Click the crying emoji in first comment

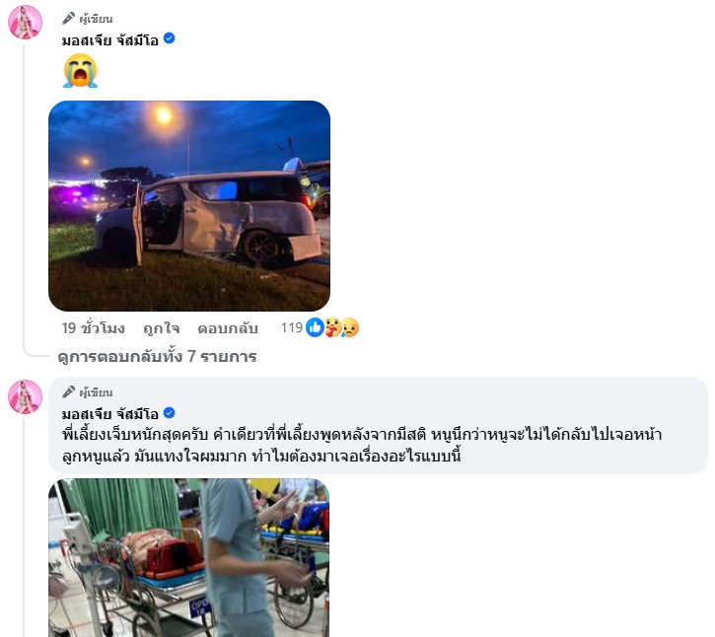click(x=80, y=71)
